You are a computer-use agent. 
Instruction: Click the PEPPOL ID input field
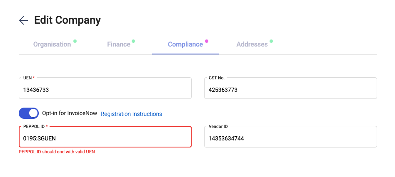[105, 137]
